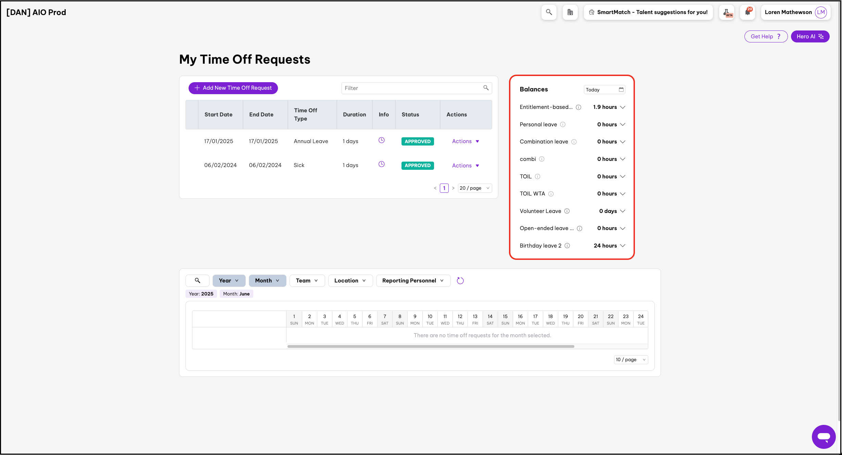Screen dimensions: 842x455
Task: Open Hero AI assistant
Action: pos(810,37)
